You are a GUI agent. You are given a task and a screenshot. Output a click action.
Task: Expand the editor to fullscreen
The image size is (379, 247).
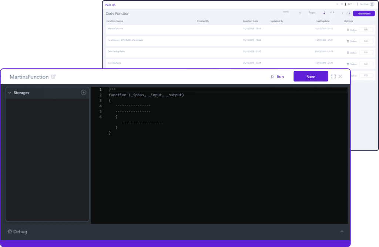point(333,76)
